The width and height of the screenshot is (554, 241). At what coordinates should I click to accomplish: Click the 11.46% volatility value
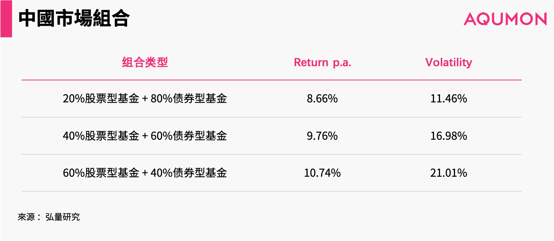[x=449, y=99]
